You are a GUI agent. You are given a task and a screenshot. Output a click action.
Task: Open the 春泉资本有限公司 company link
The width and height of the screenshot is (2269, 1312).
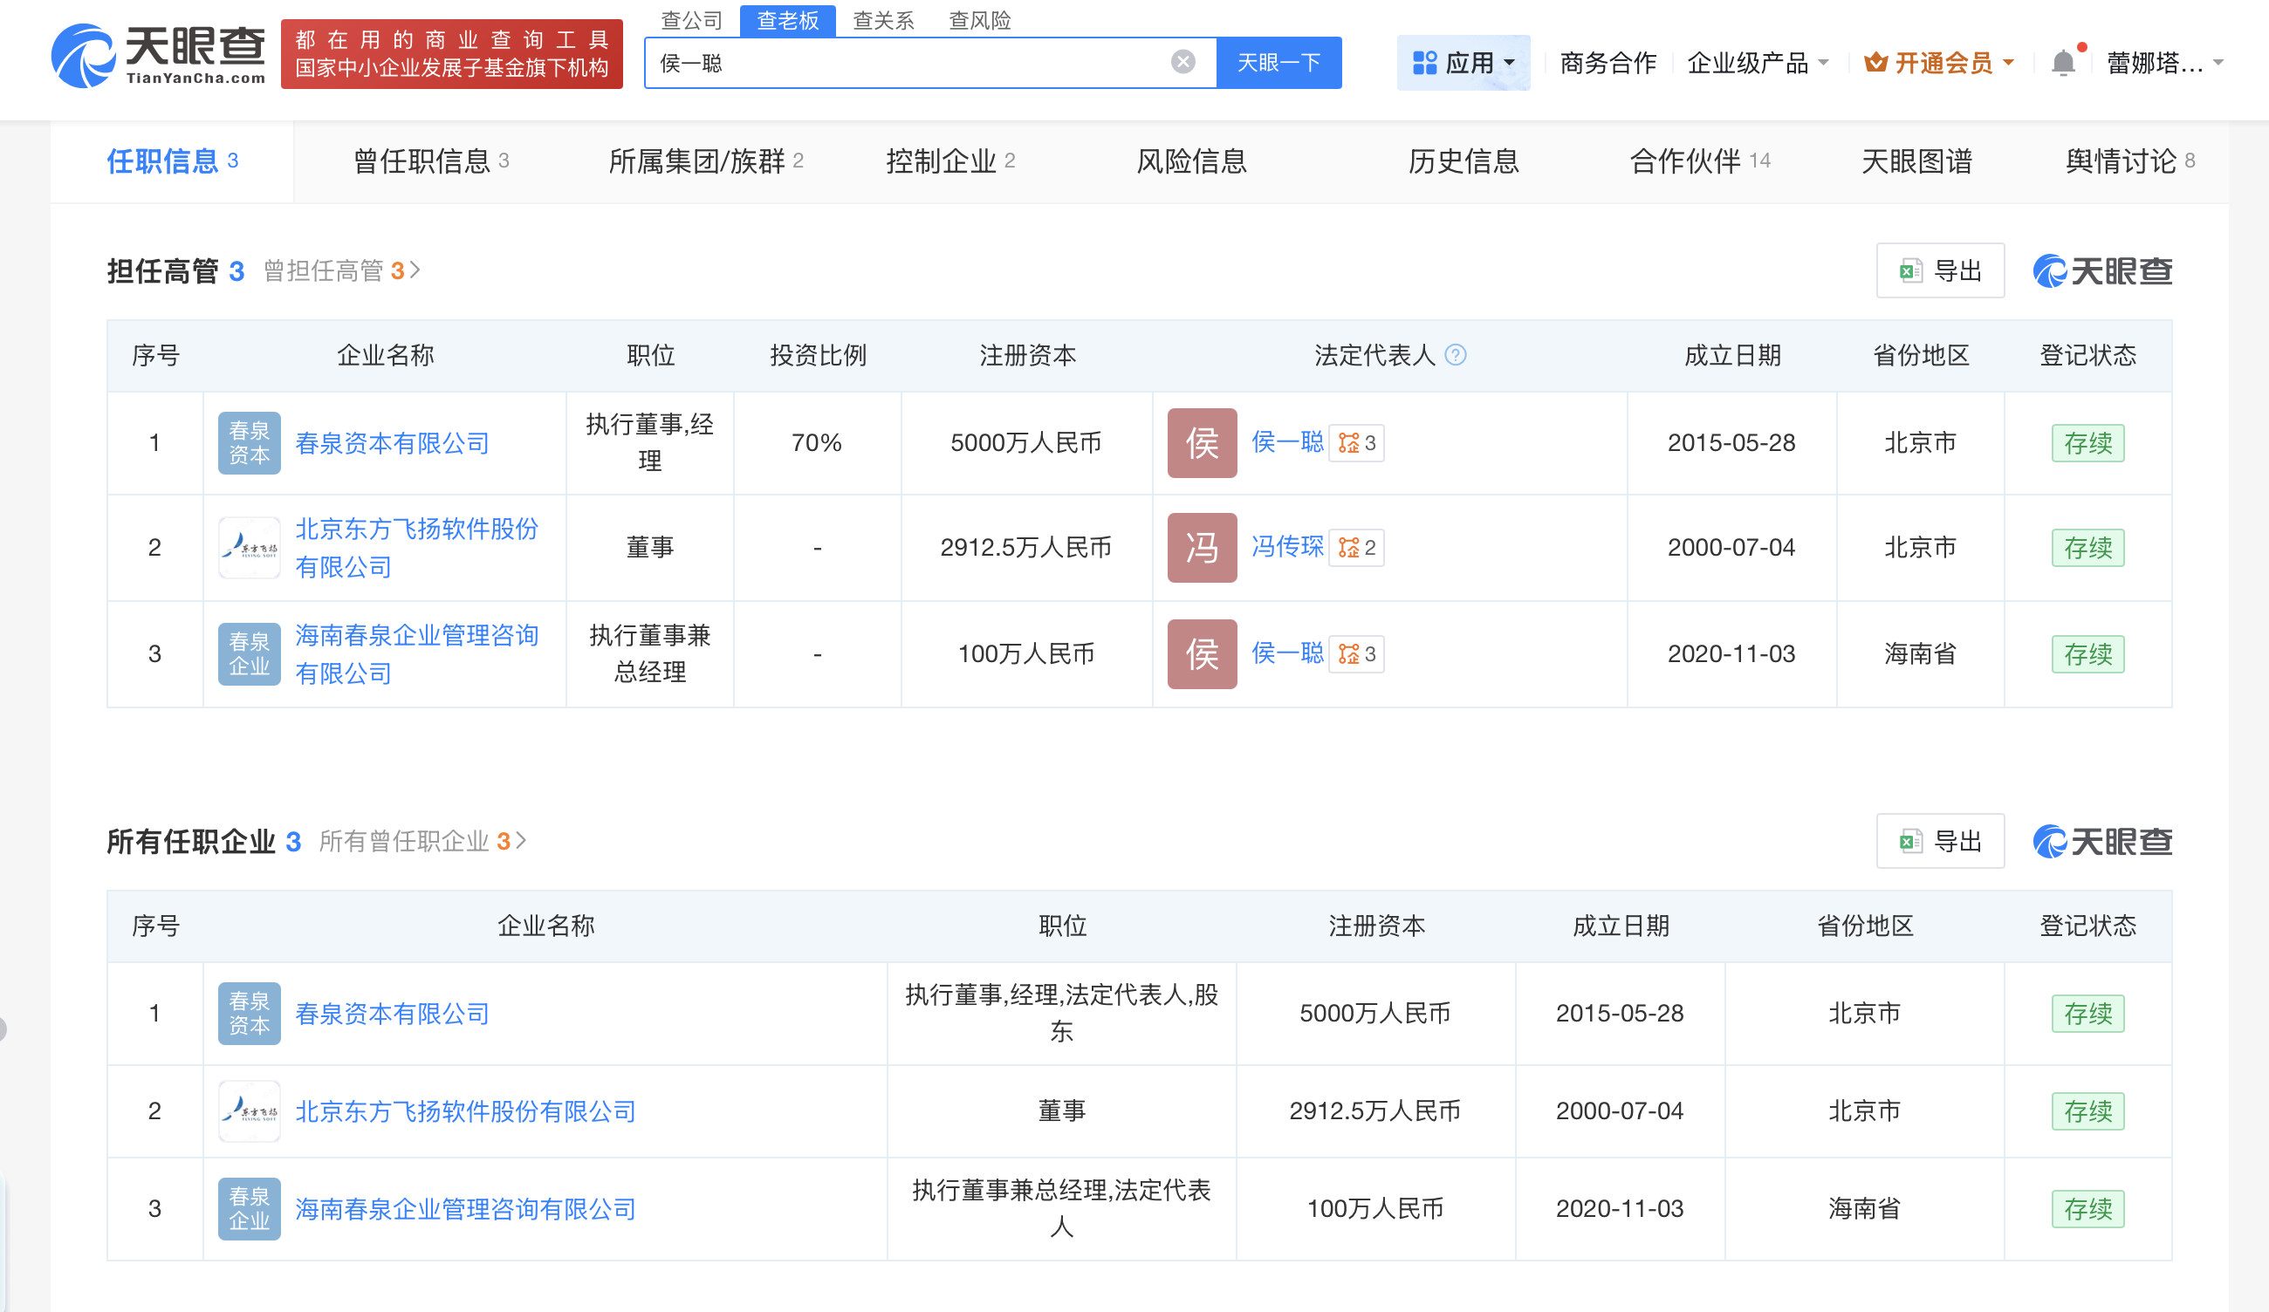392,443
